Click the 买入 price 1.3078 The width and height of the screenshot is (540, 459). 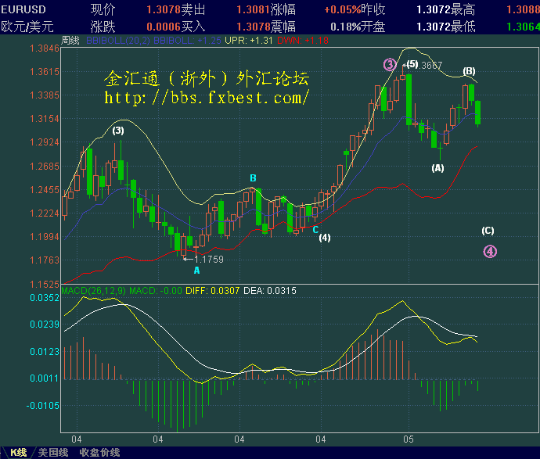click(253, 27)
